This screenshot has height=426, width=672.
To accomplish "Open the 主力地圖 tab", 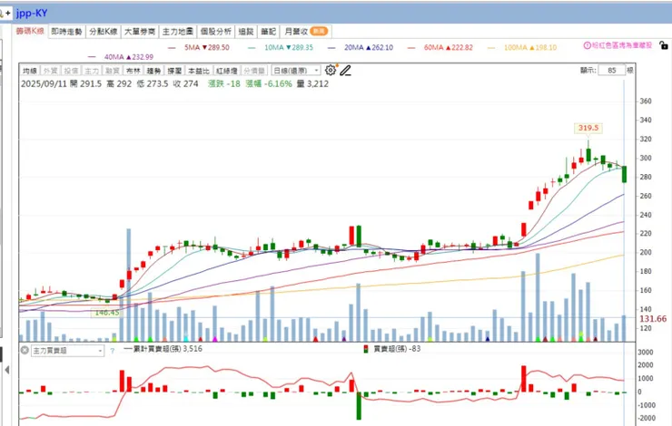I will coord(177,32).
